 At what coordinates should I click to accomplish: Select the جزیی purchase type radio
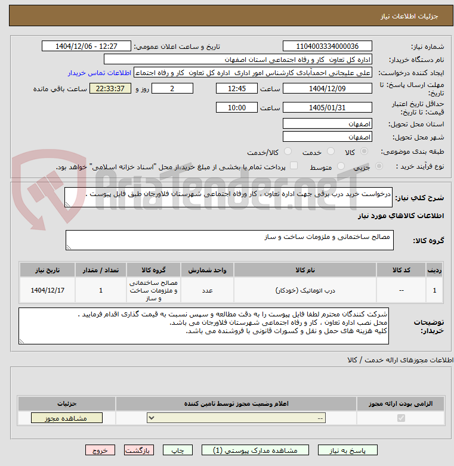coord(379,166)
